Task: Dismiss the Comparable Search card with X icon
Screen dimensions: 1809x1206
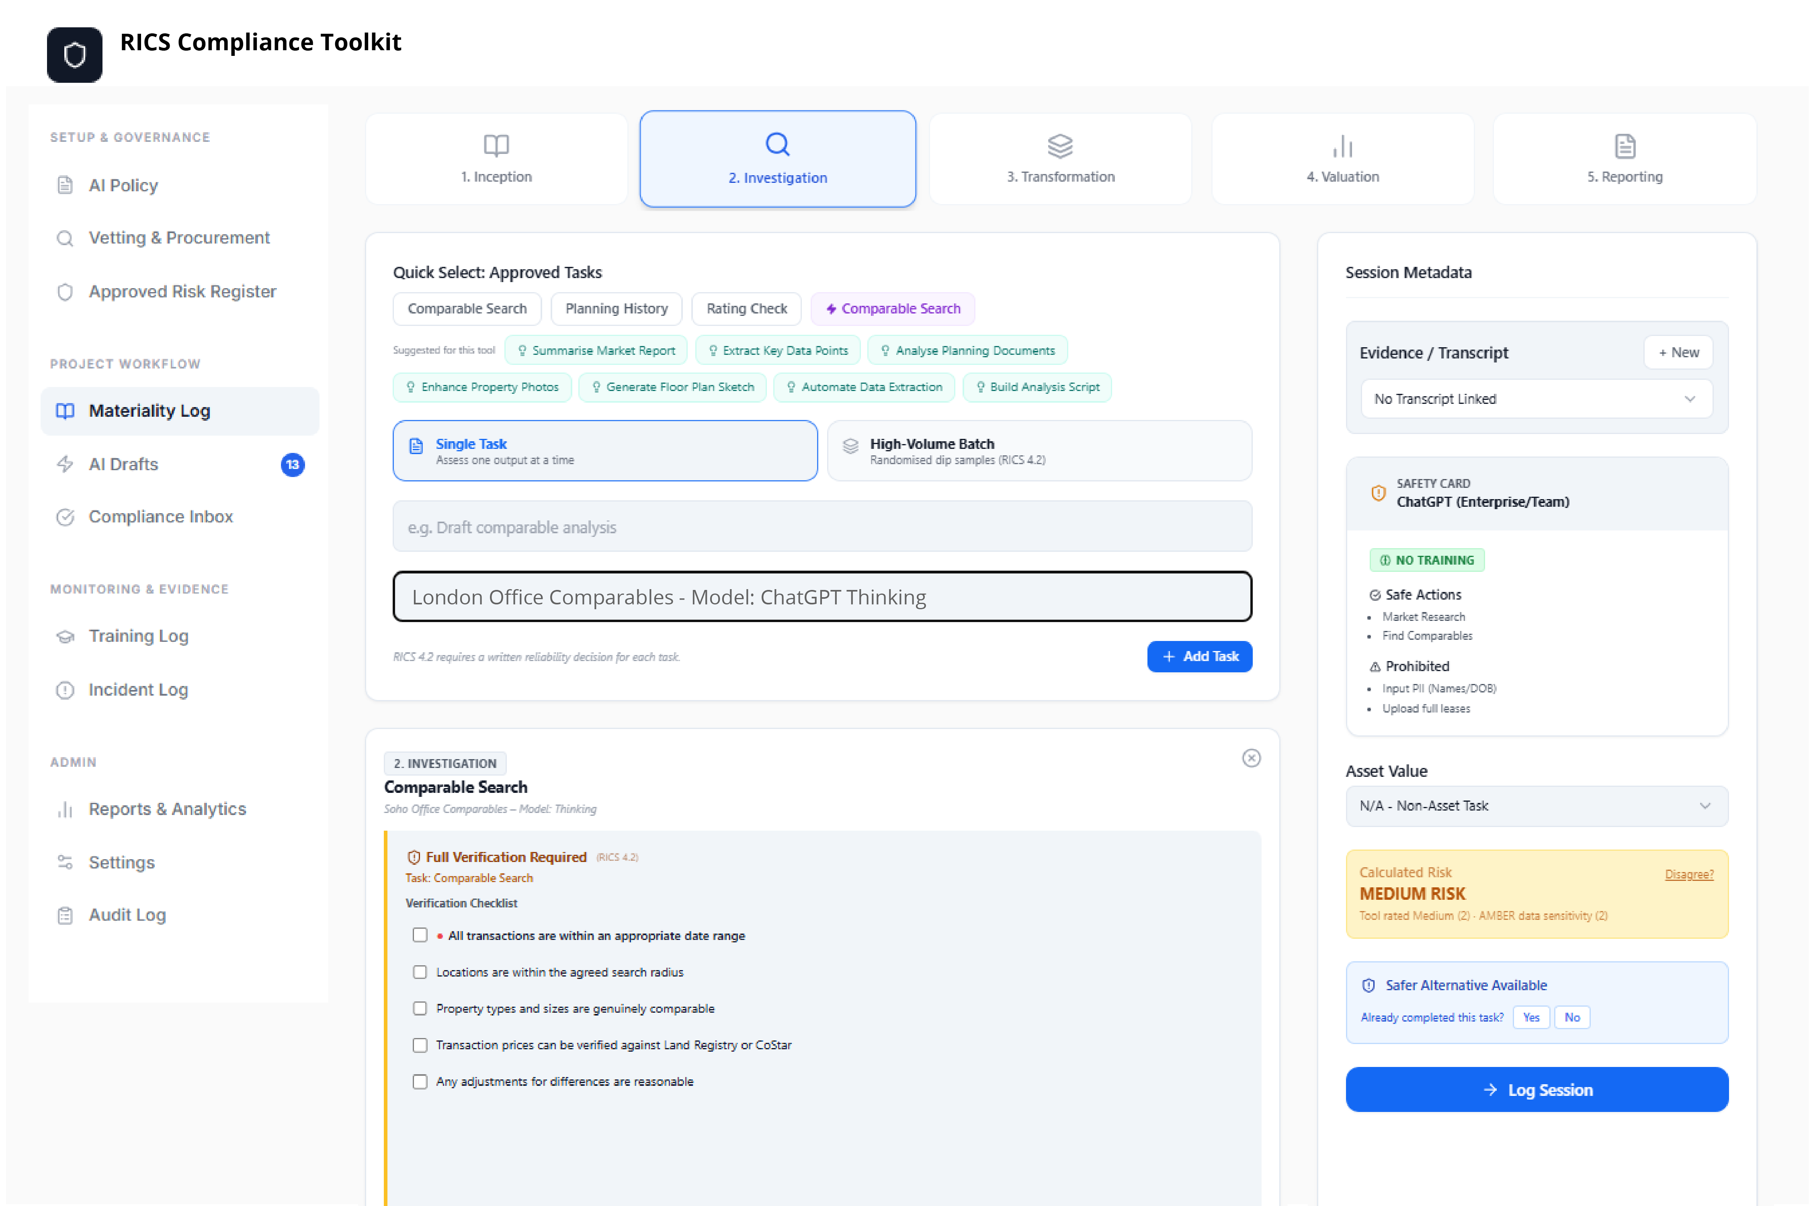Action: [x=1252, y=758]
